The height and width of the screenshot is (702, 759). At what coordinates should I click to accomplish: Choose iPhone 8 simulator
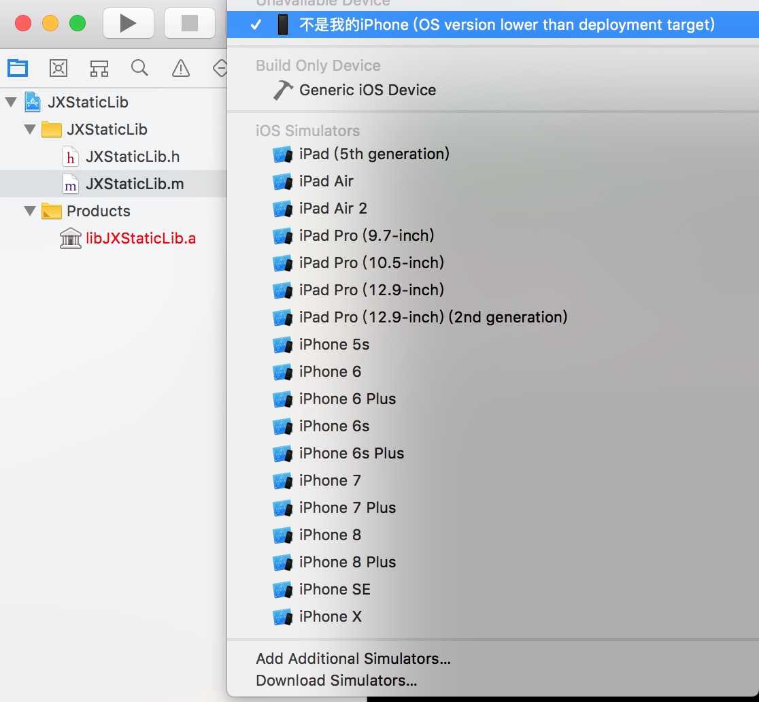pyautogui.click(x=493, y=535)
